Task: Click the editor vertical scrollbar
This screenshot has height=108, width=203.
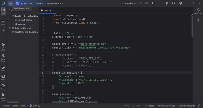Action: pyautogui.click(x=192, y=27)
